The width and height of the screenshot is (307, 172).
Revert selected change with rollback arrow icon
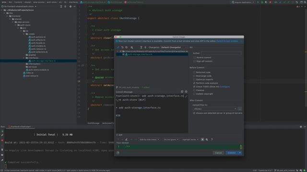[x=122, y=47]
